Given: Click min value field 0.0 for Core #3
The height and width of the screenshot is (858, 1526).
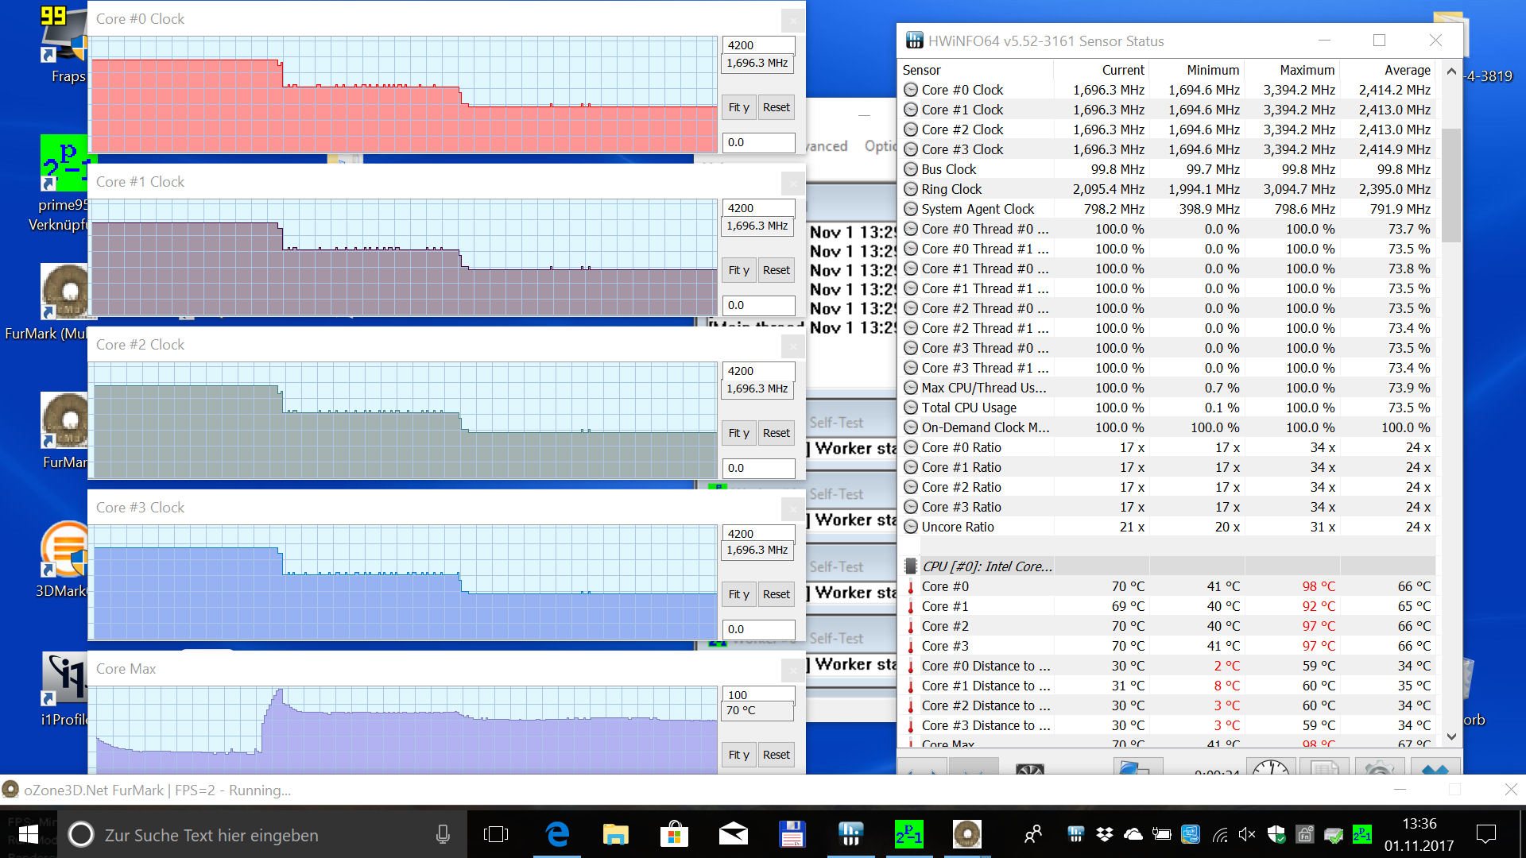Looking at the screenshot, I should 757,629.
